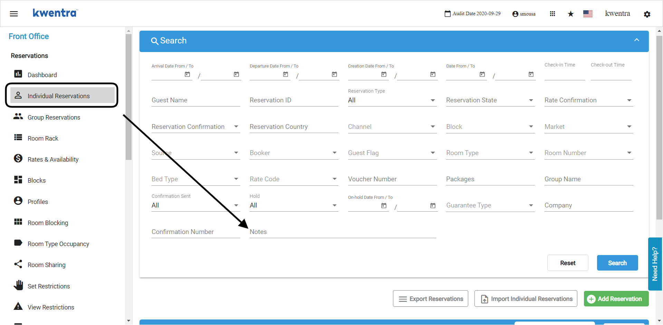Open On-hold Date To calendar picker
The image size is (663, 325).
point(433,206)
